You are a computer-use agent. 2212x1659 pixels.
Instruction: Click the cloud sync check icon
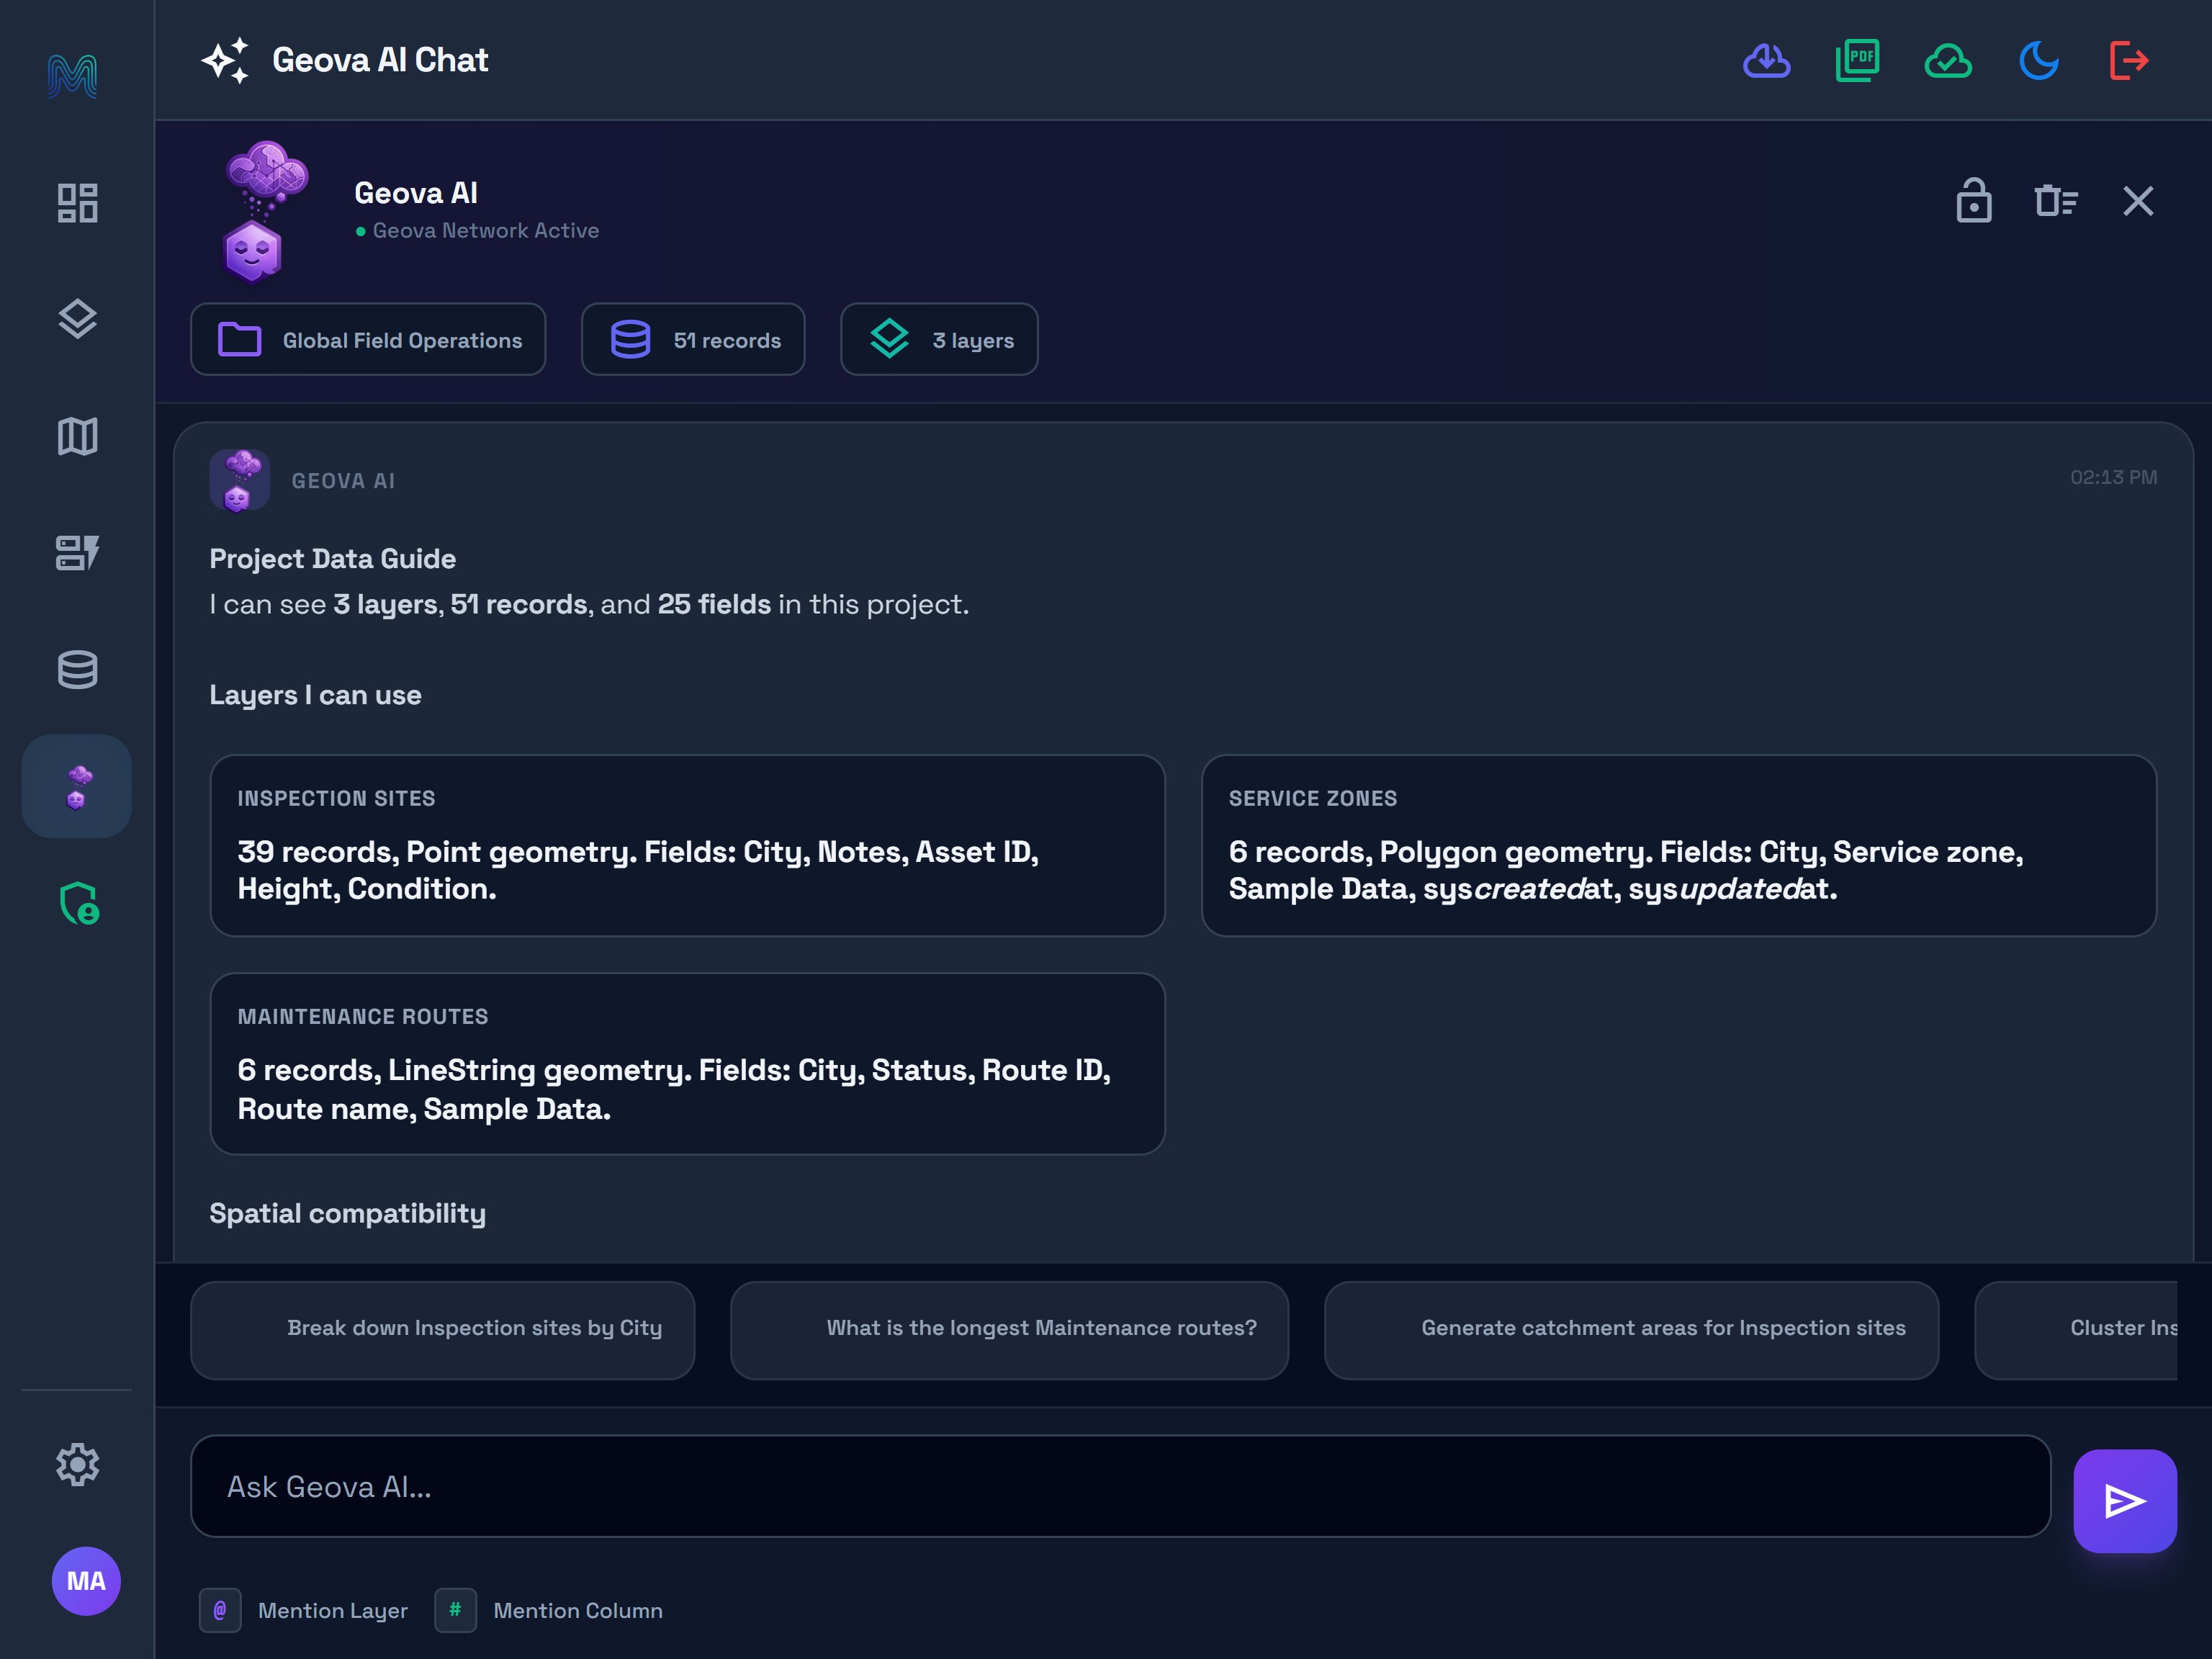[1948, 61]
